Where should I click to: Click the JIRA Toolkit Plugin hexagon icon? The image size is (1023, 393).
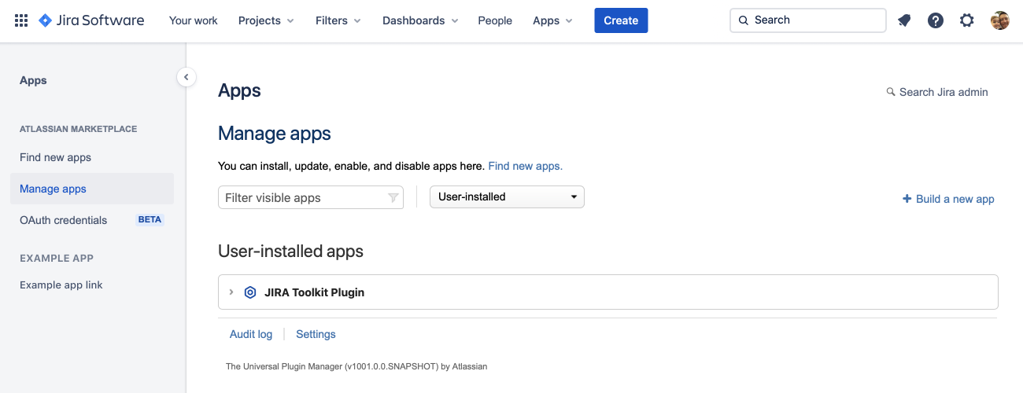tap(250, 292)
